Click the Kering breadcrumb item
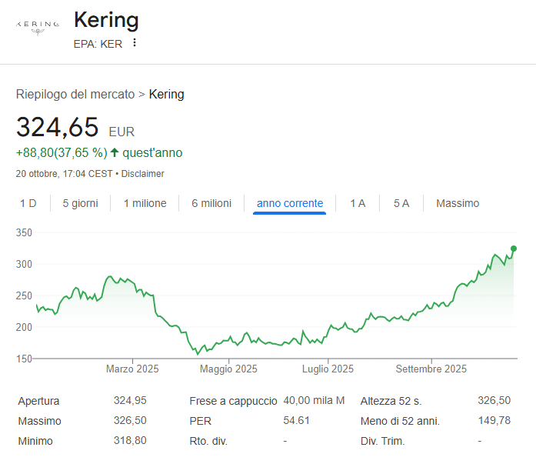536x464 pixels. click(166, 95)
